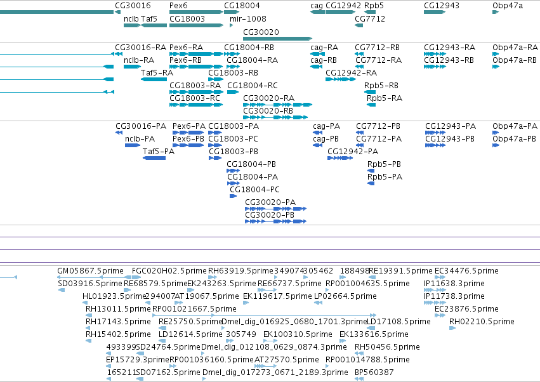The height and width of the screenshot is (382, 540).
Task: Click the BP560387 EST label
Action: (374, 372)
